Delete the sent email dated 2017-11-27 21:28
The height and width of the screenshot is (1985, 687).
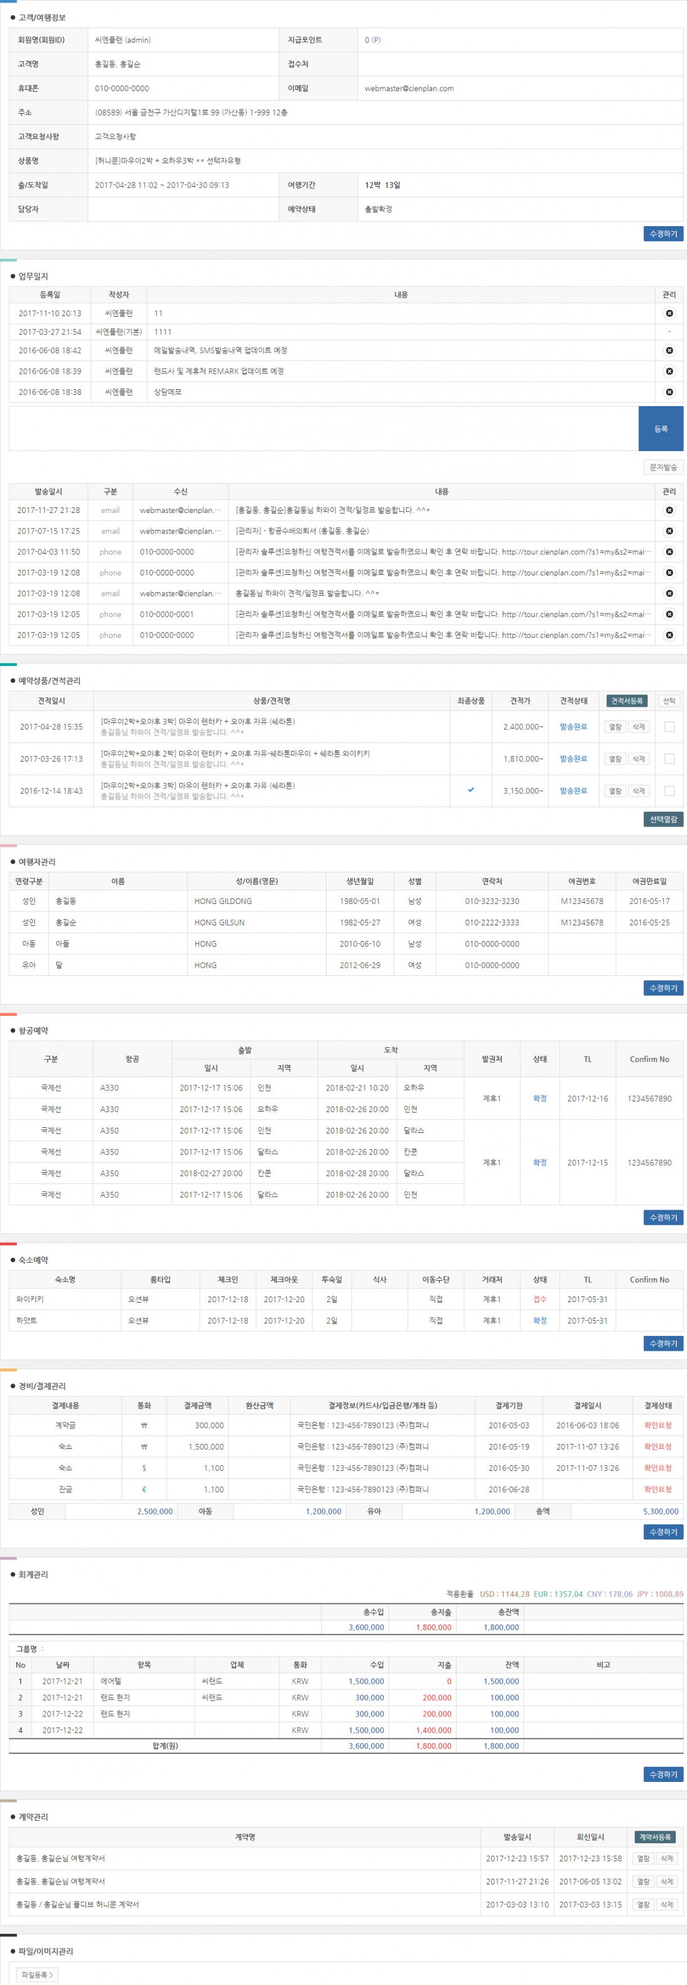668,510
